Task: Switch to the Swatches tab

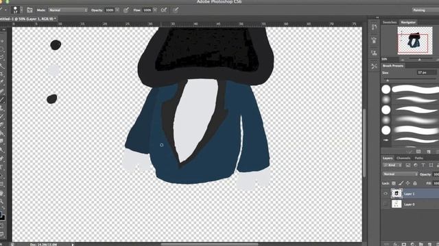Action: click(390, 23)
